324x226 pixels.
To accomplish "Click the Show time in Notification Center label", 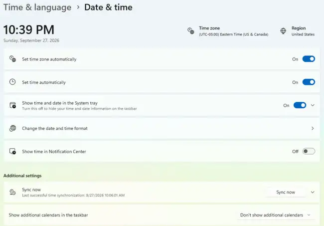I will tap(54, 152).
